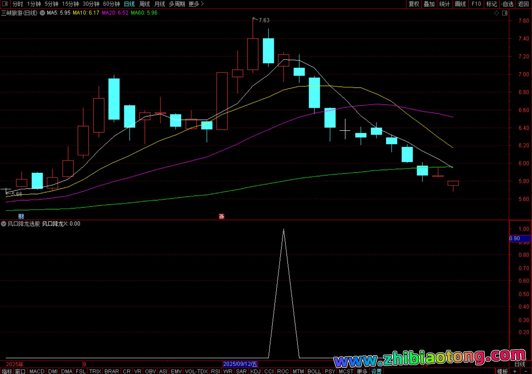Switch to 周线 weekly chart tab

click(144, 4)
